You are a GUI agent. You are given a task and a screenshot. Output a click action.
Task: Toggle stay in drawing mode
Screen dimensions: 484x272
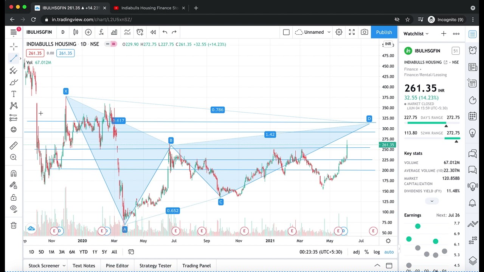[14, 185]
